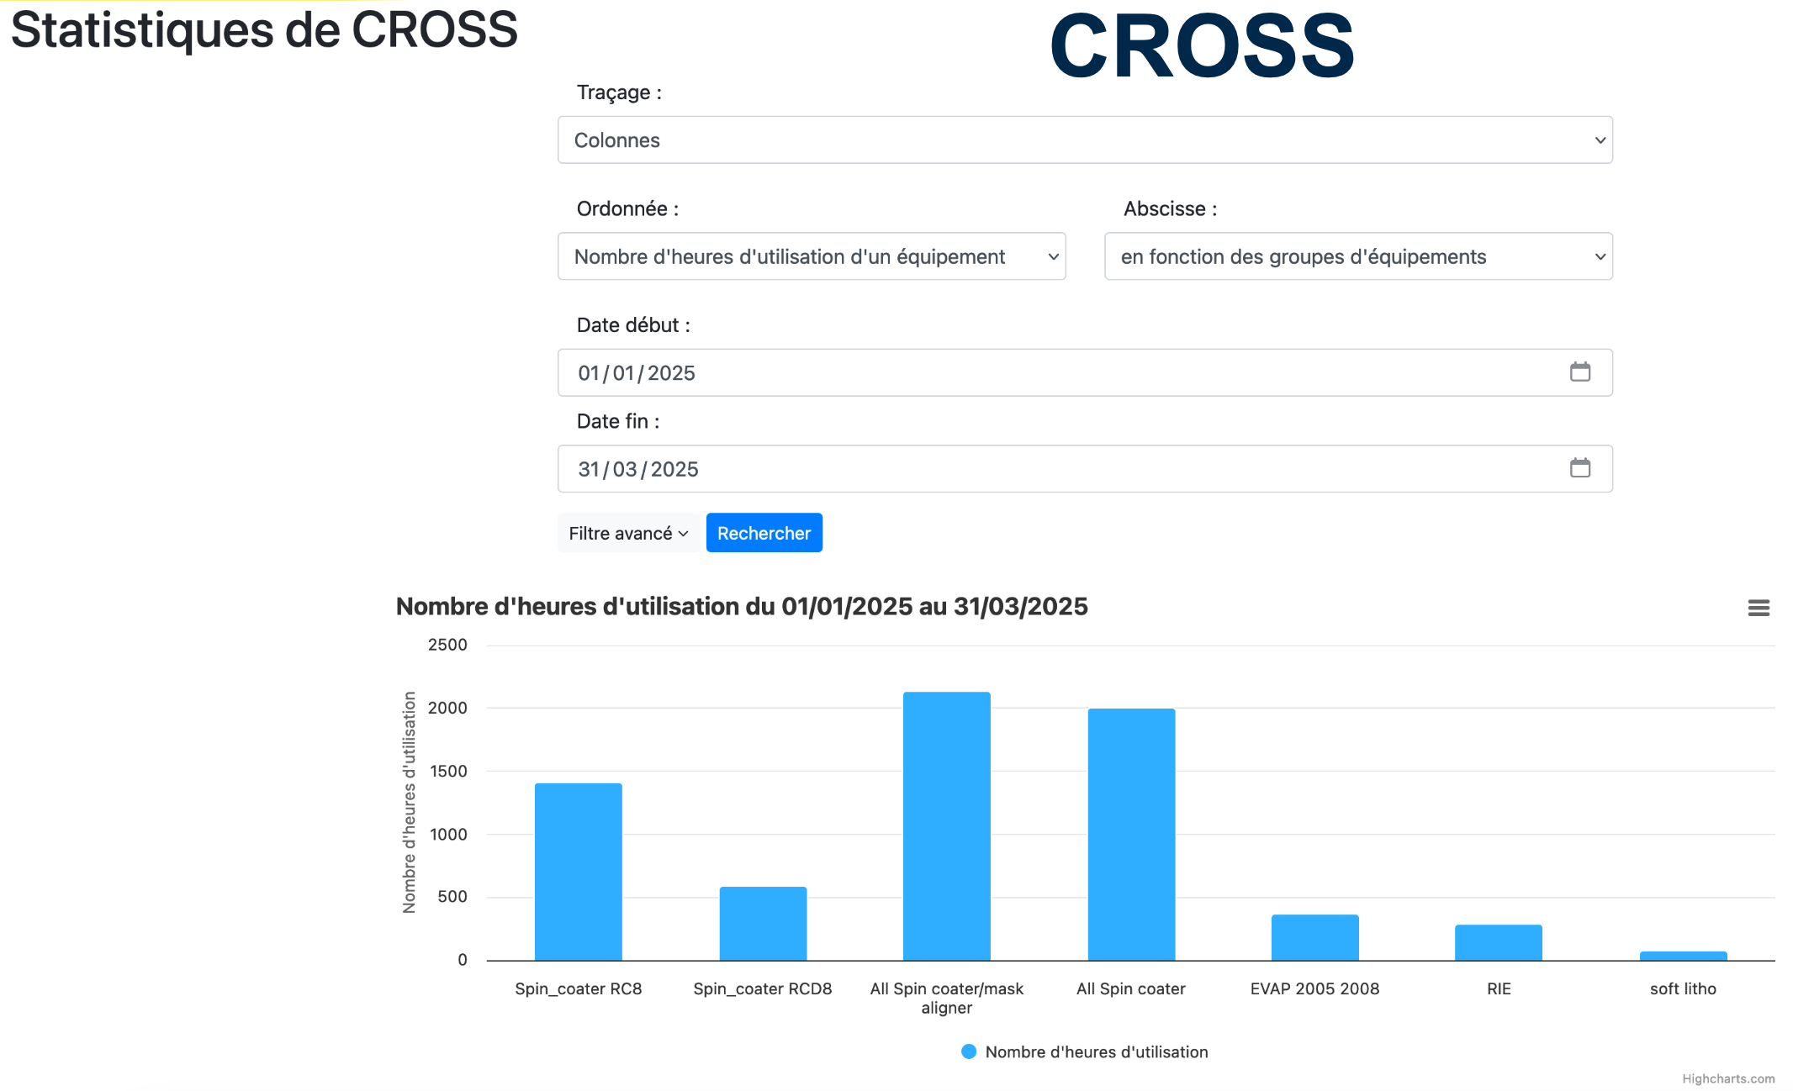Open the Traçage Colonnes dropdown
Image resolution: width=1793 pixels, height=1091 pixels.
click(x=1085, y=140)
